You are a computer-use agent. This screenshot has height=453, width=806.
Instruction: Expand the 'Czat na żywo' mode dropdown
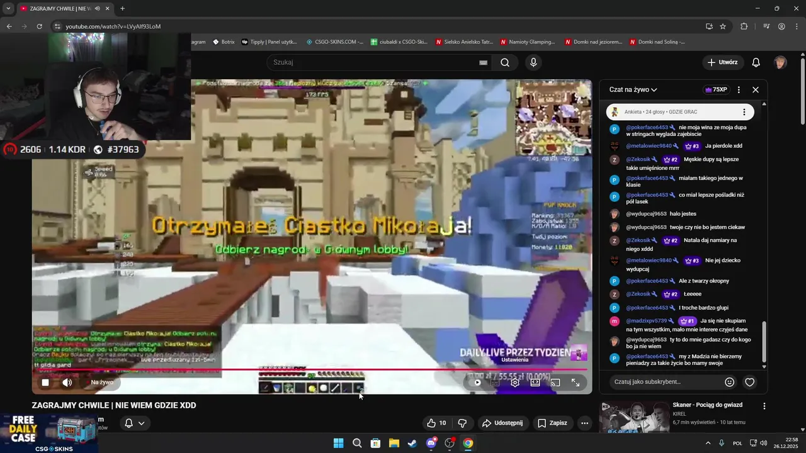coord(633,90)
